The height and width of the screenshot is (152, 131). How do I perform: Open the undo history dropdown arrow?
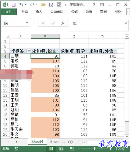[x=26, y=4]
